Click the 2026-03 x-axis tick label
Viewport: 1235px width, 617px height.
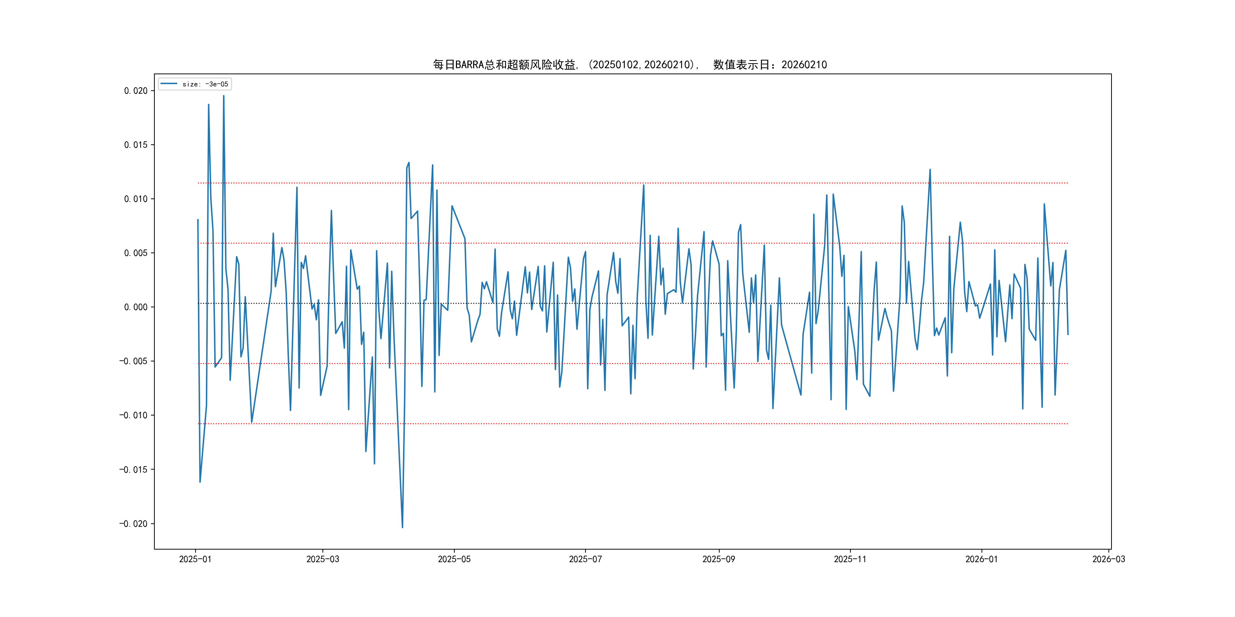pyautogui.click(x=1108, y=559)
